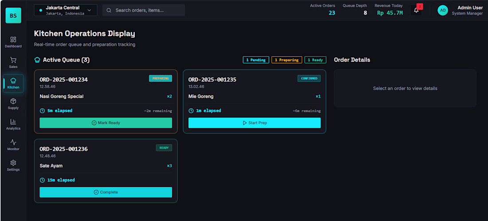
Task: Expand the Jakarta Central location dropdown
Action: coord(66,10)
